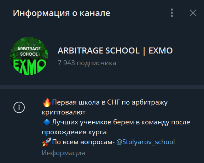Click the circled info icon beside description
The height and width of the screenshot is (163, 204).
click(x=19, y=107)
